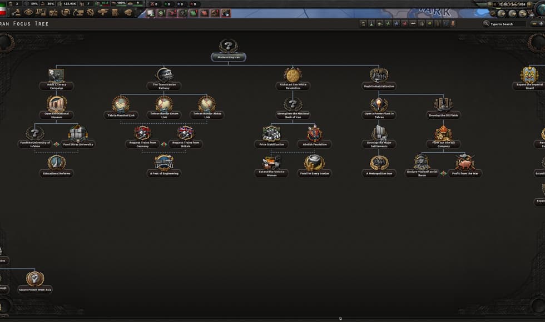The height and width of the screenshot is (322, 545).
Task: Increase game speed with plus button
Action: pyautogui.click(x=529, y=4)
